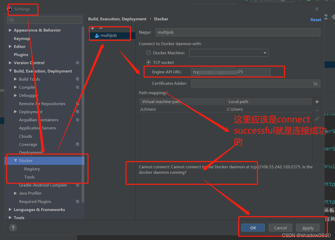The image size is (335, 240).
Task: Collapse the Docker tree node
Action: click(x=15, y=161)
